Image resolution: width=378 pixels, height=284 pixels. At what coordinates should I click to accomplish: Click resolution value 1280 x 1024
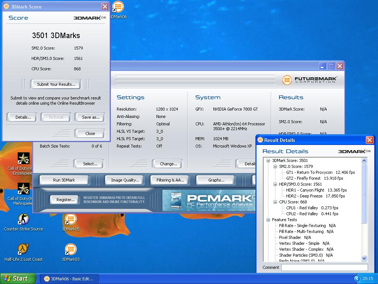coord(167,109)
